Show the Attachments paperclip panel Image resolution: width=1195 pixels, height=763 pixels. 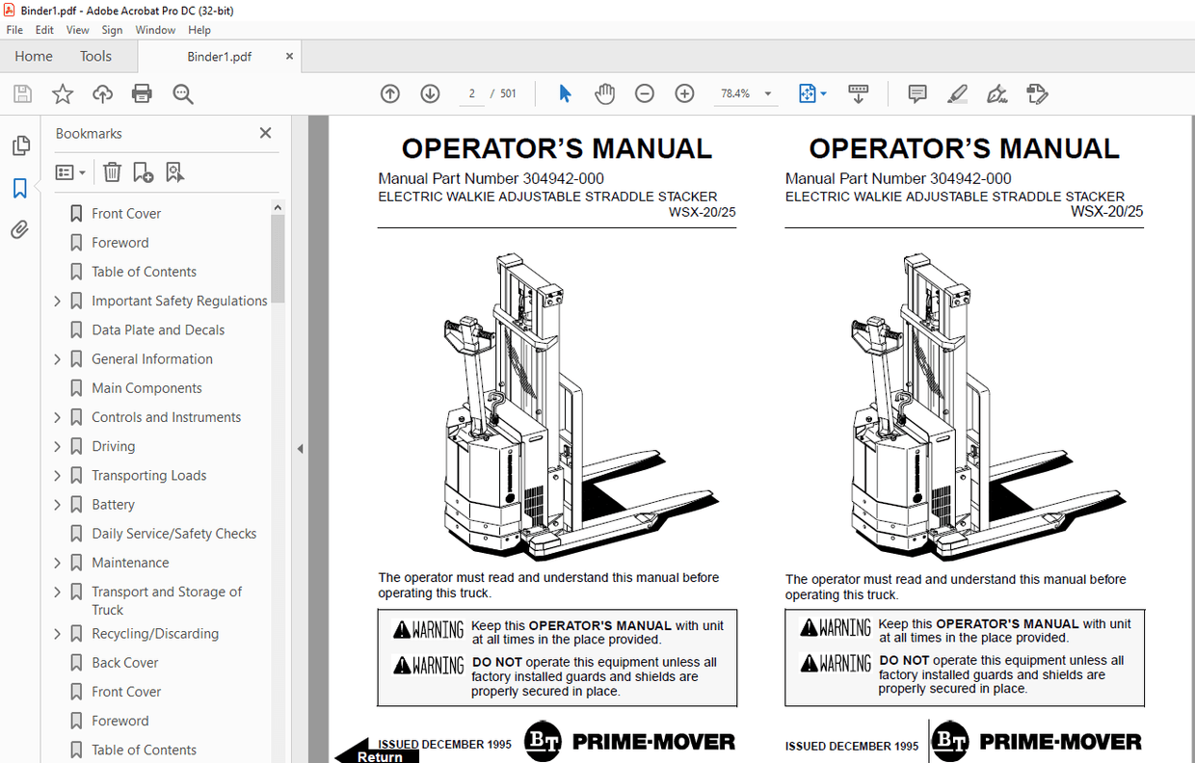pos(20,229)
